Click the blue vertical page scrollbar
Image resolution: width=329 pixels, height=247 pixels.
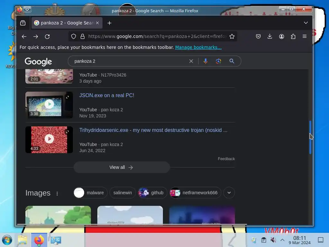(310, 137)
